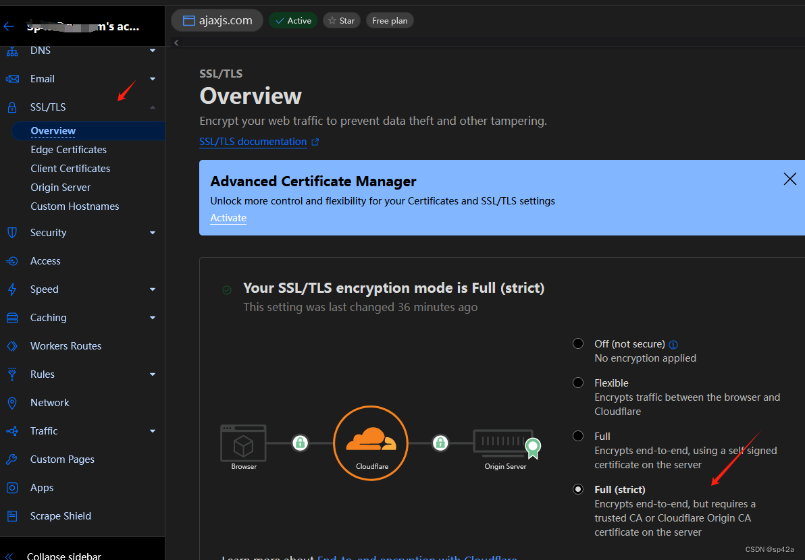Viewport: 805px width, 560px height.
Task: Click the info icon beside Off (not secure)
Action: tap(673, 345)
